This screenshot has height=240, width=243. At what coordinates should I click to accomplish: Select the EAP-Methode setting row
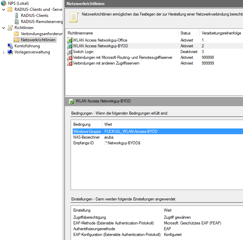(158, 223)
